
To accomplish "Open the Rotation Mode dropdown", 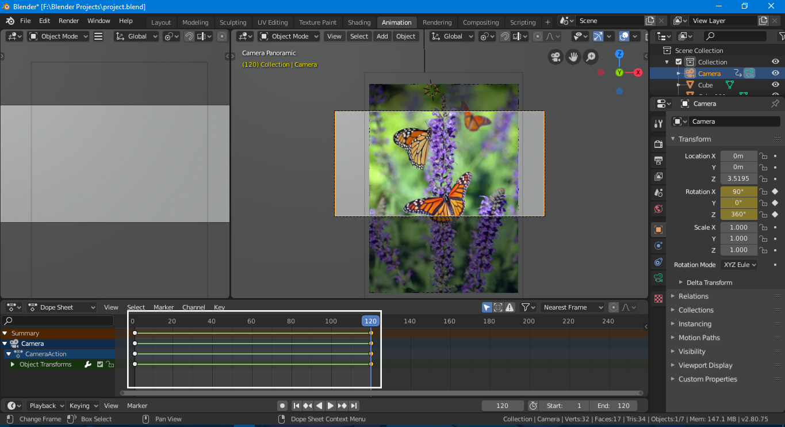I will [x=738, y=265].
